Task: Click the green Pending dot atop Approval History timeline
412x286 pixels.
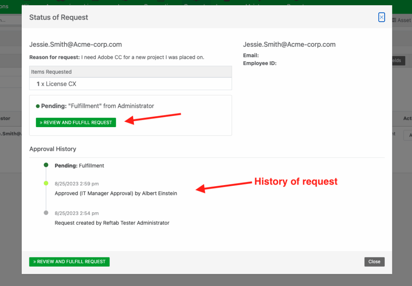Action: click(46, 165)
